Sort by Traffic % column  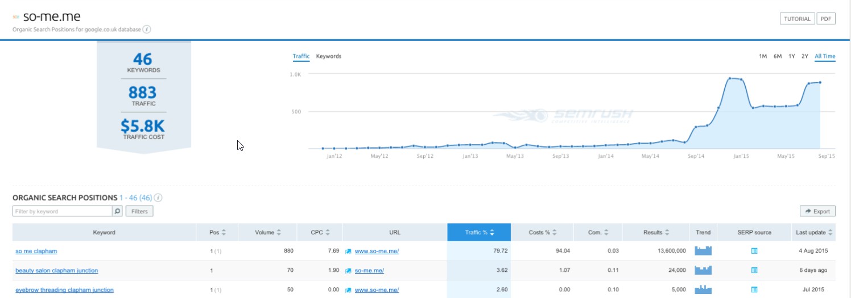coord(479,232)
